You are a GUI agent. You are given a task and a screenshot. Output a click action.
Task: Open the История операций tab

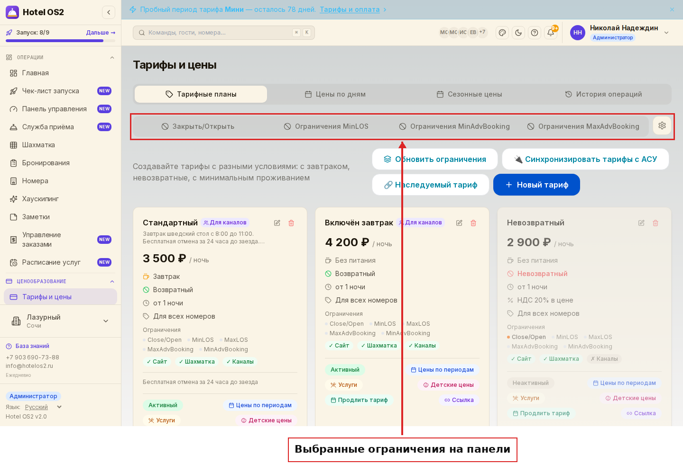[603, 94]
